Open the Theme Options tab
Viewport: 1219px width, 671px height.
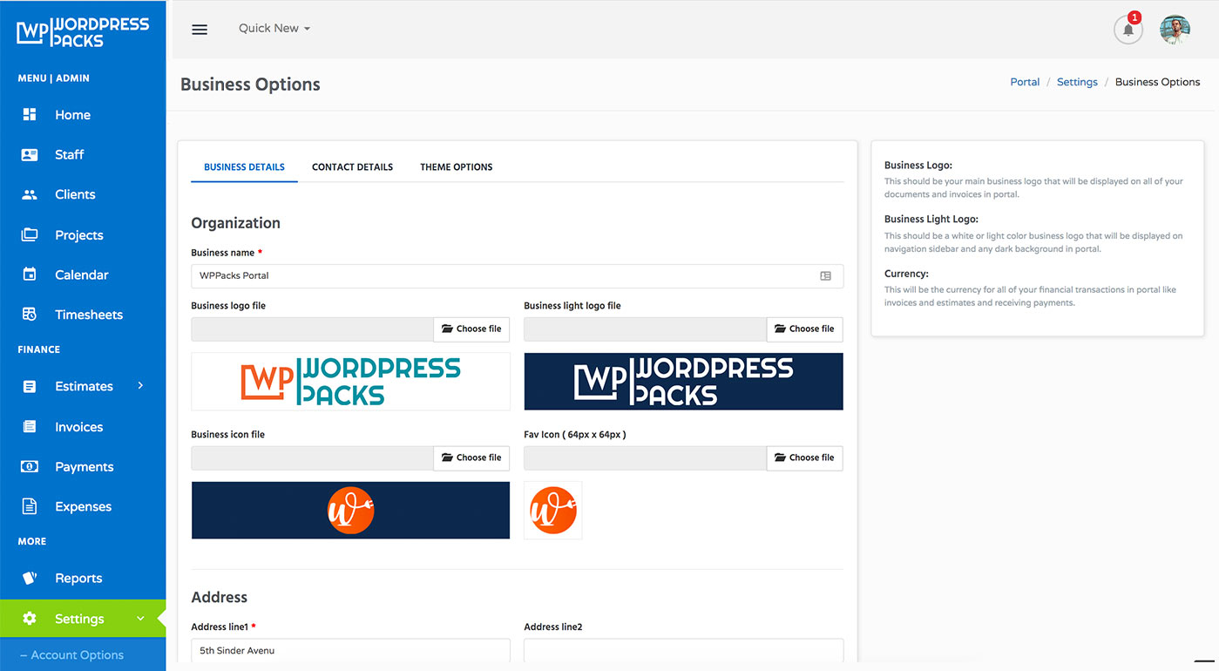[456, 166]
